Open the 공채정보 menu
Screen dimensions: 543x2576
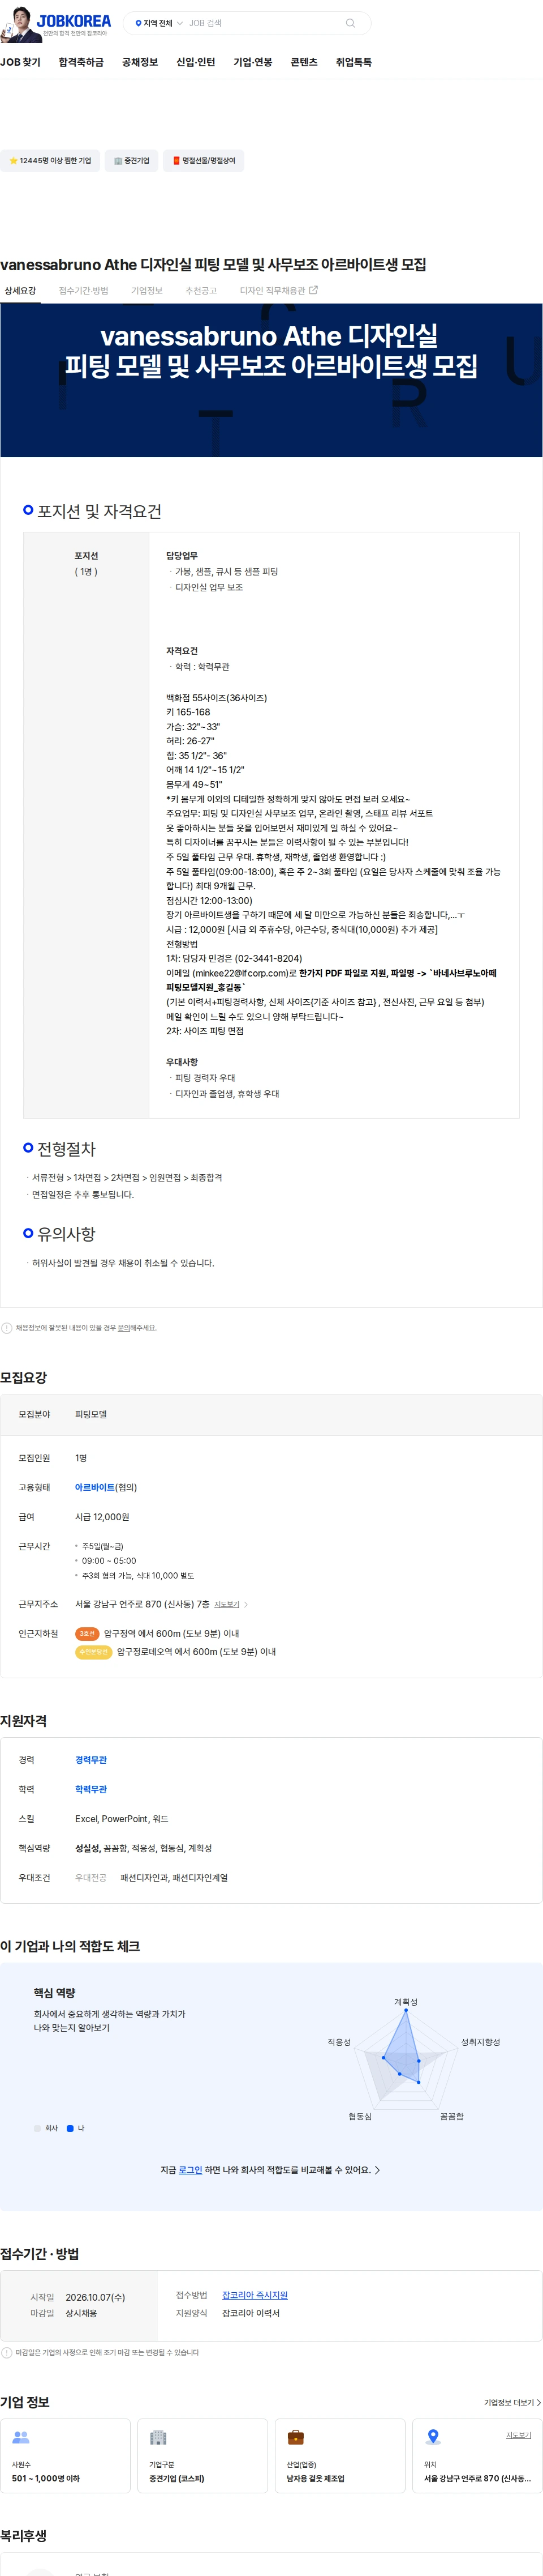click(x=140, y=62)
